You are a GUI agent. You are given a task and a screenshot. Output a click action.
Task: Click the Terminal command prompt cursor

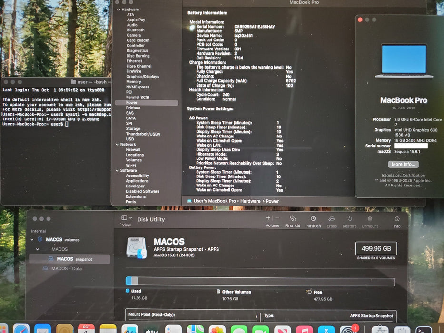pyautogui.click(x=67, y=124)
